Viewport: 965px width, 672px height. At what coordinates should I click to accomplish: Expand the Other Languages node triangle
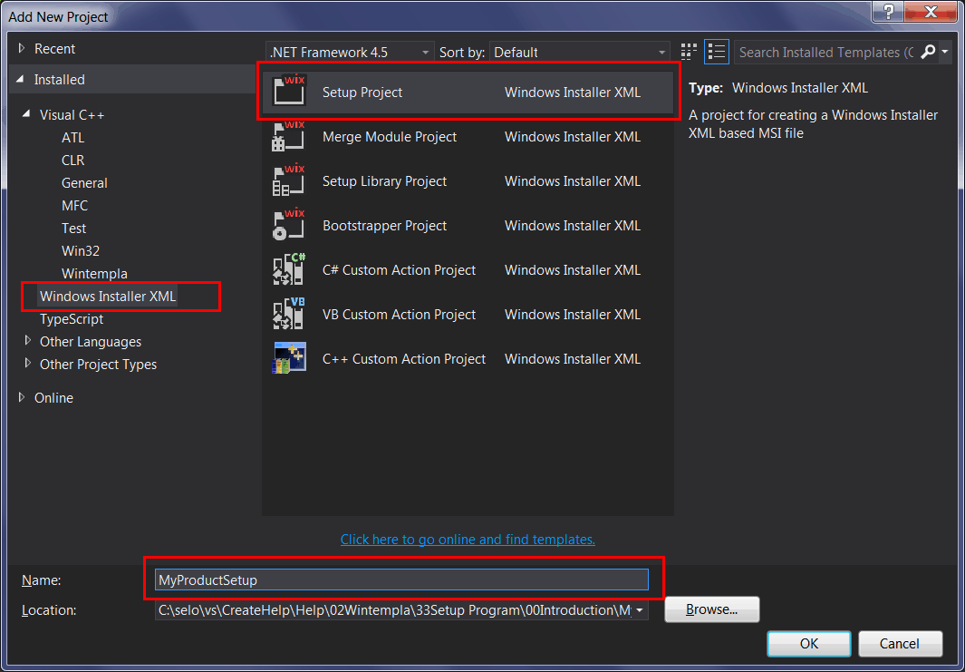(x=27, y=340)
